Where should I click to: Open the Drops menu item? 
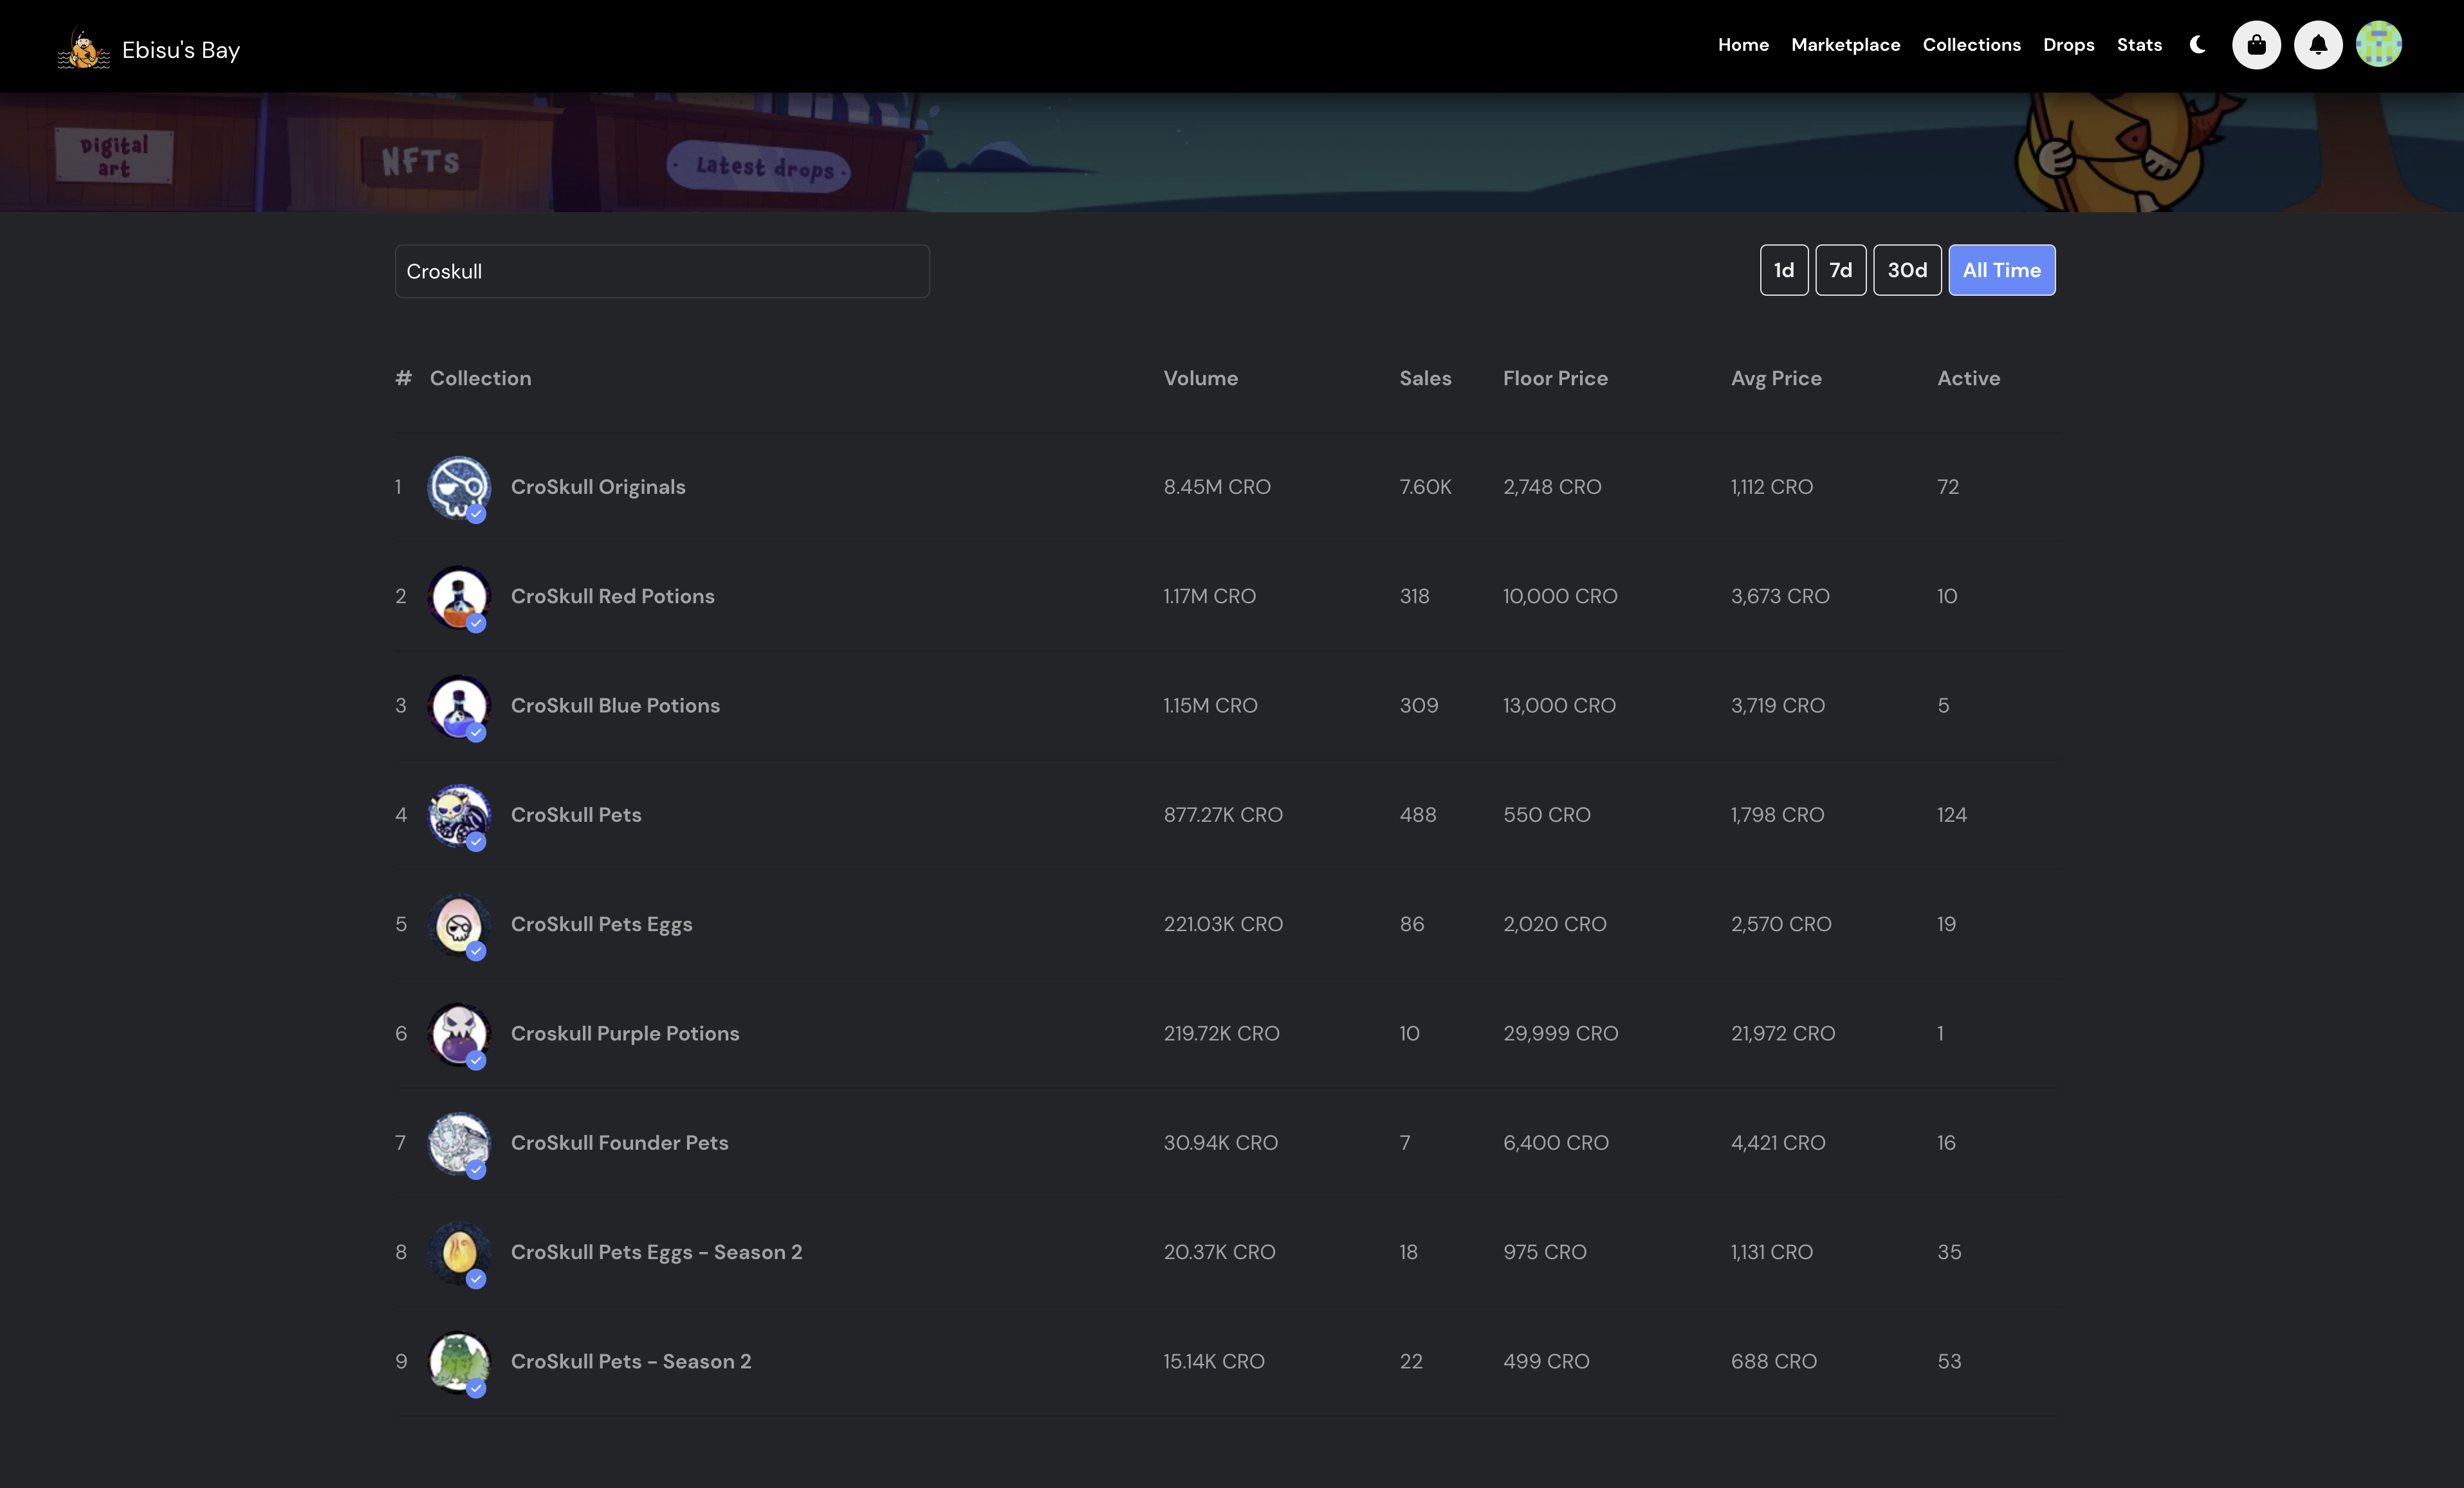coord(2068,45)
